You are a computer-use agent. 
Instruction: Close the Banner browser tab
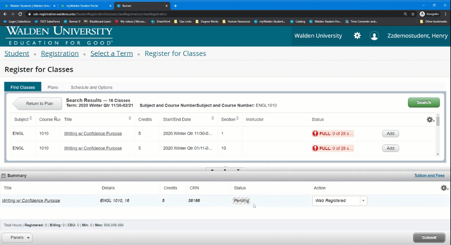point(166,5)
